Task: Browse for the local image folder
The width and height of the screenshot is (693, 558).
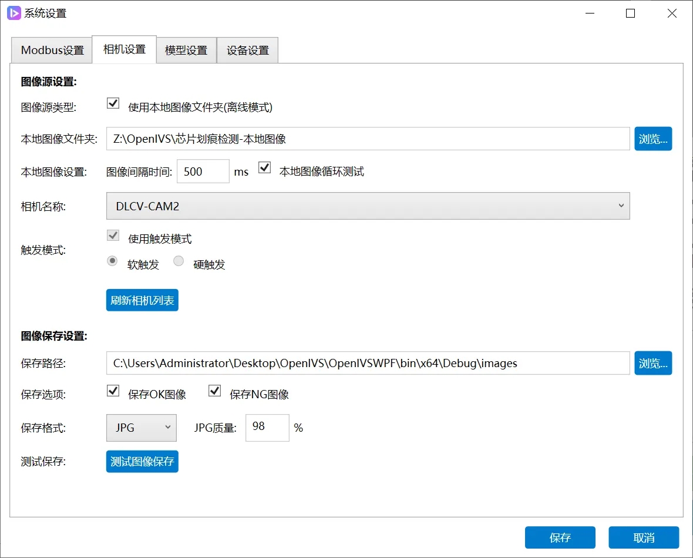Action: (653, 139)
